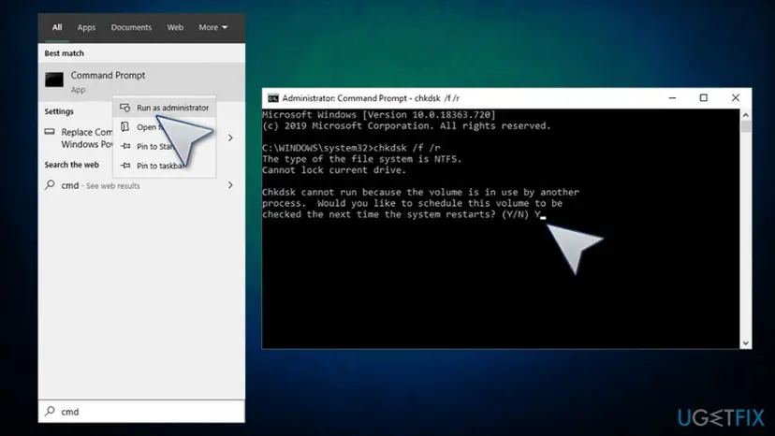Choose Pin to Start menu entry

(164, 146)
